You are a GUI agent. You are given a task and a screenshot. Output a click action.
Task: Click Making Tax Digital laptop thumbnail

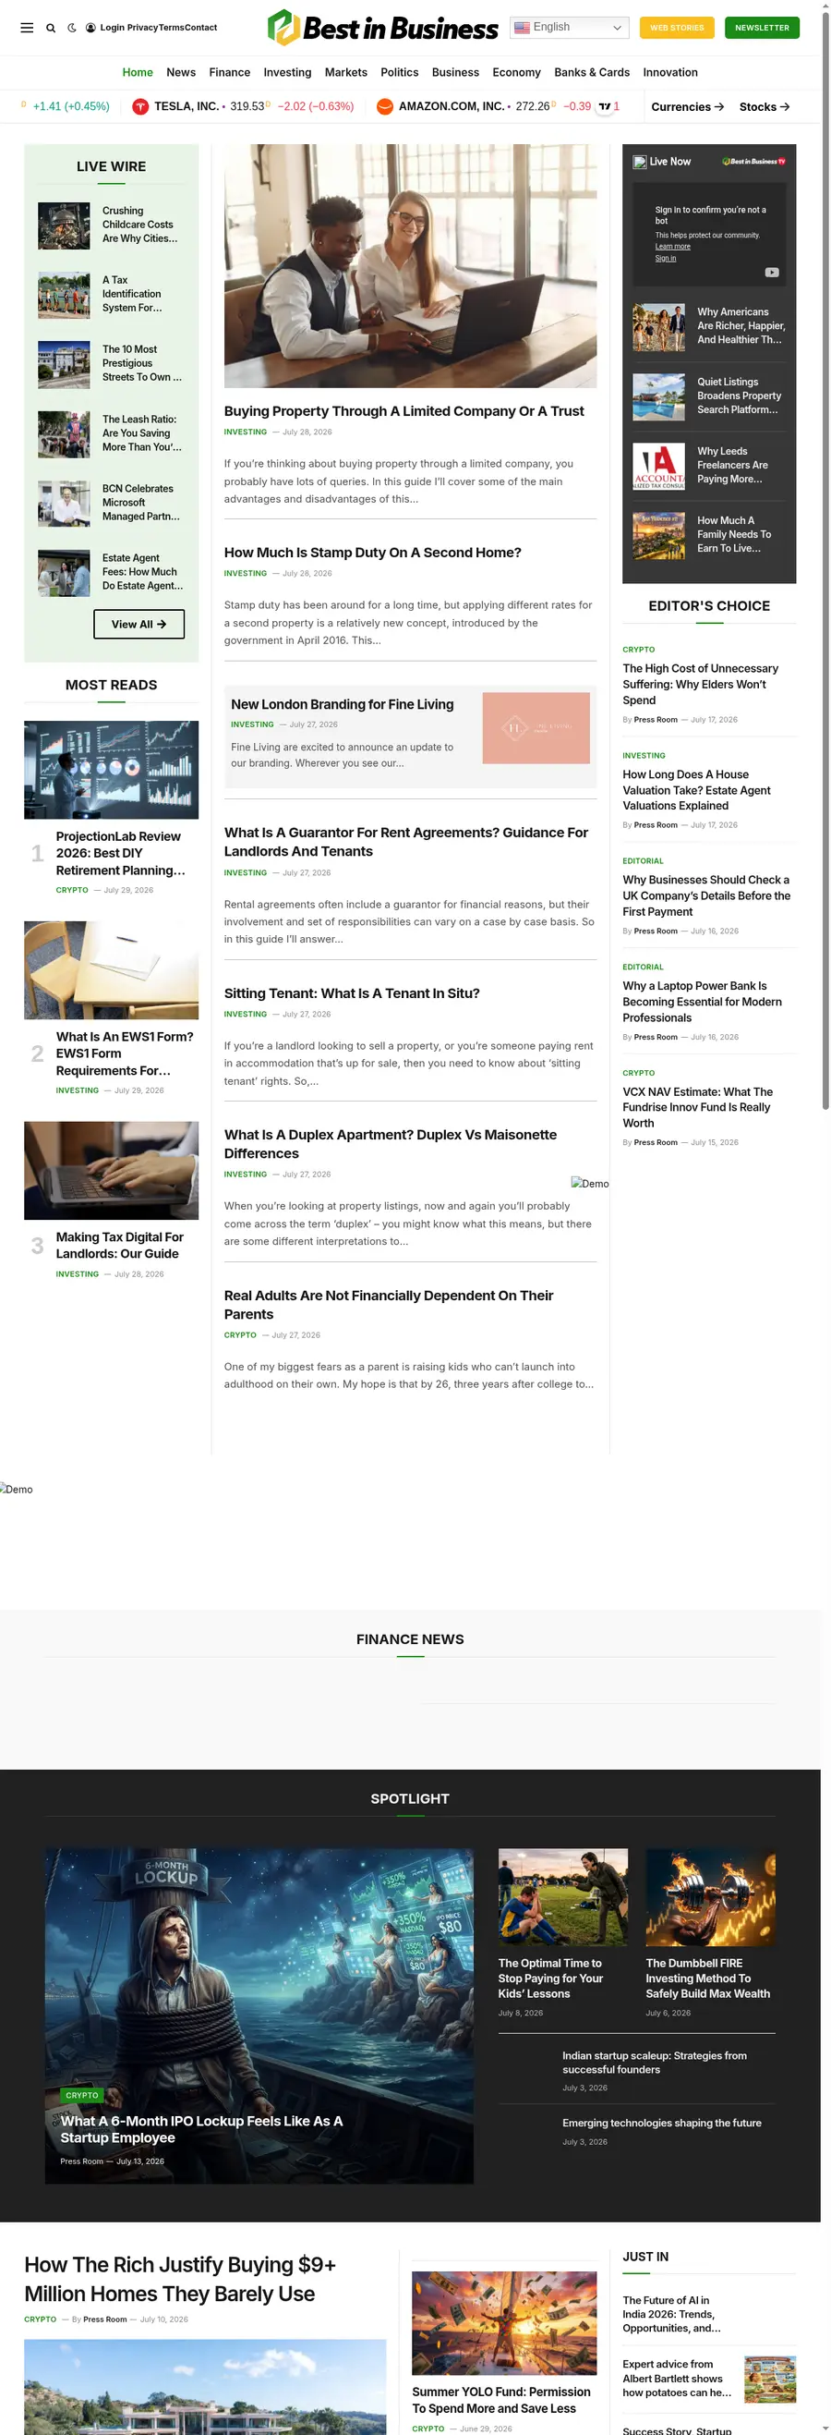[112, 1171]
